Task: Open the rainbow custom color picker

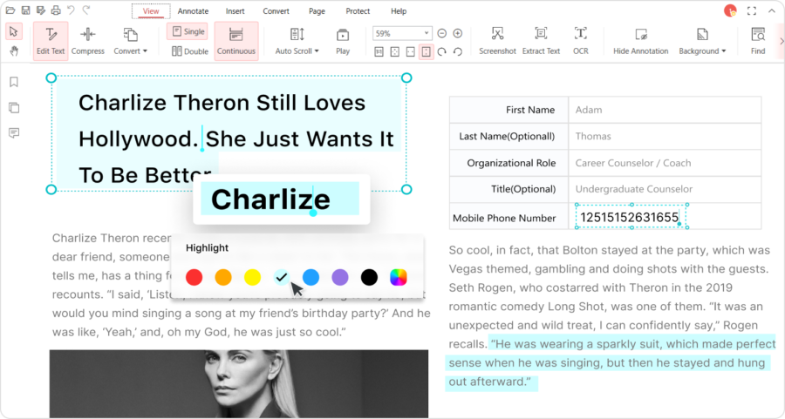Action: (399, 277)
